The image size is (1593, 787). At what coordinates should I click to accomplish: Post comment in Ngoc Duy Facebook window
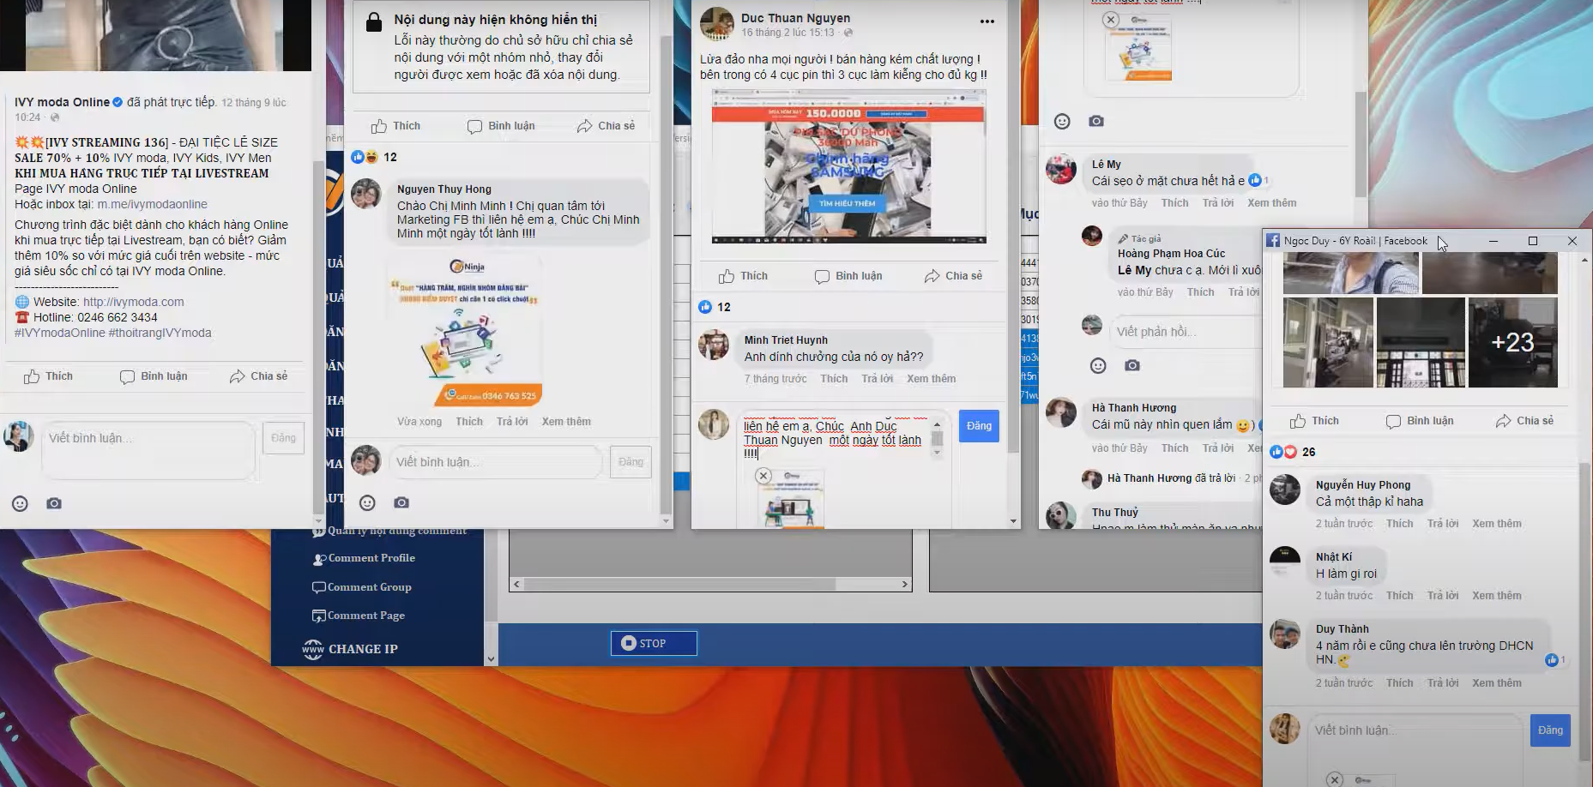(x=1550, y=730)
